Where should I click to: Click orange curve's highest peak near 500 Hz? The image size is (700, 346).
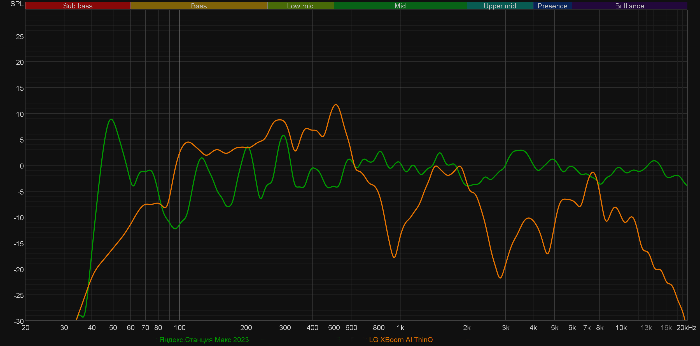click(336, 105)
